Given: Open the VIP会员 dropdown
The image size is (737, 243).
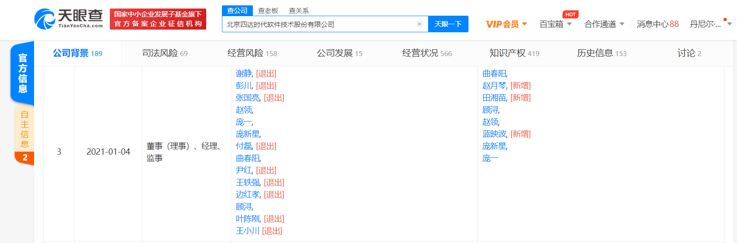Looking at the screenshot, I should pyautogui.click(x=507, y=24).
